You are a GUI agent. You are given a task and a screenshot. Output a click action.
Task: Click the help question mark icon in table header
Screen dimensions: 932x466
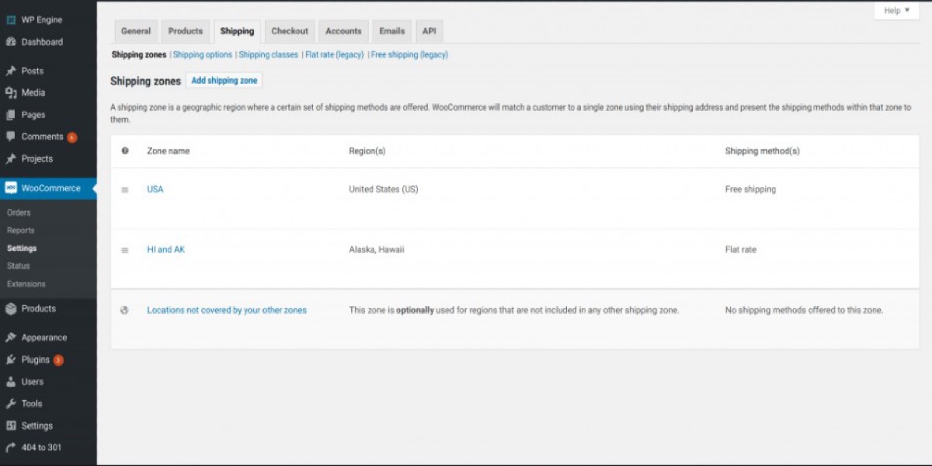pos(125,151)
